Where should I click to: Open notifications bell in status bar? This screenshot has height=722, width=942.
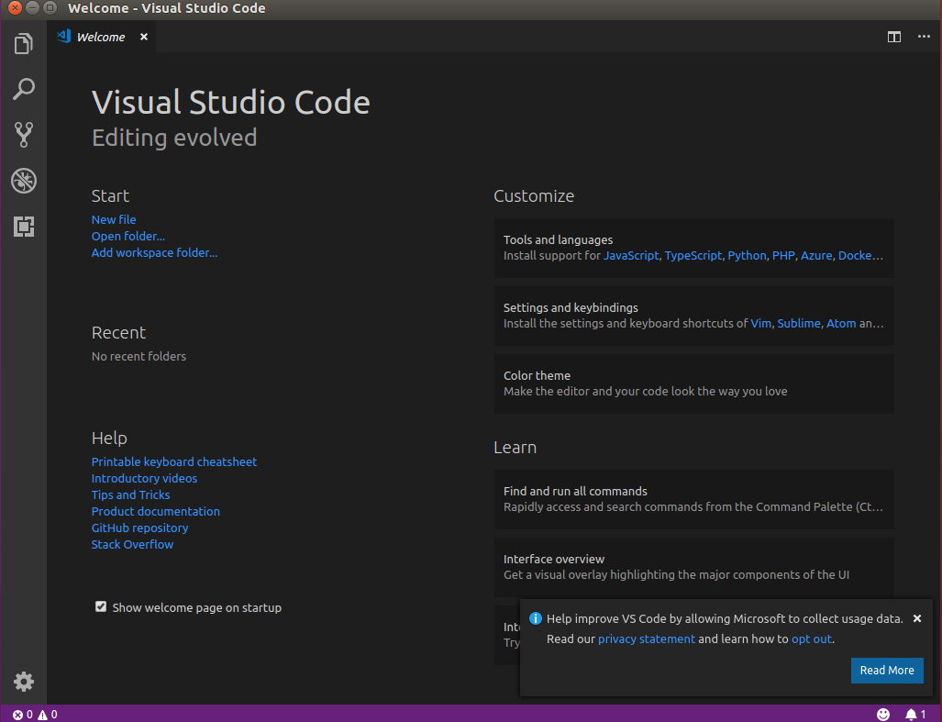pos(914,714)
